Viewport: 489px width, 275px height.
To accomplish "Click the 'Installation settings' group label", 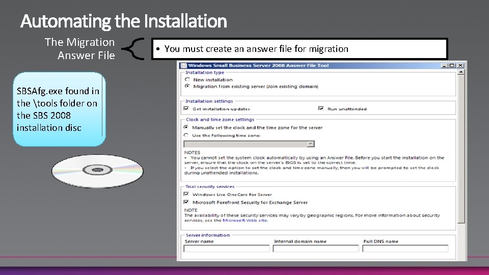I will click(209, 101).
